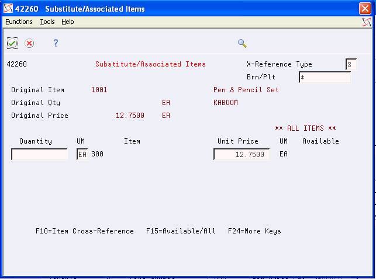The height and width of the screenshot is (279, 376).
Task: Click the Quantity column header
Action: 36,141
